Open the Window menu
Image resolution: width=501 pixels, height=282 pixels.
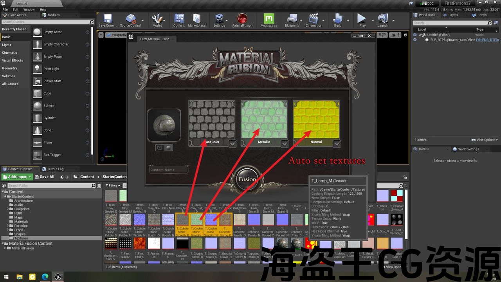click(29, 9)
